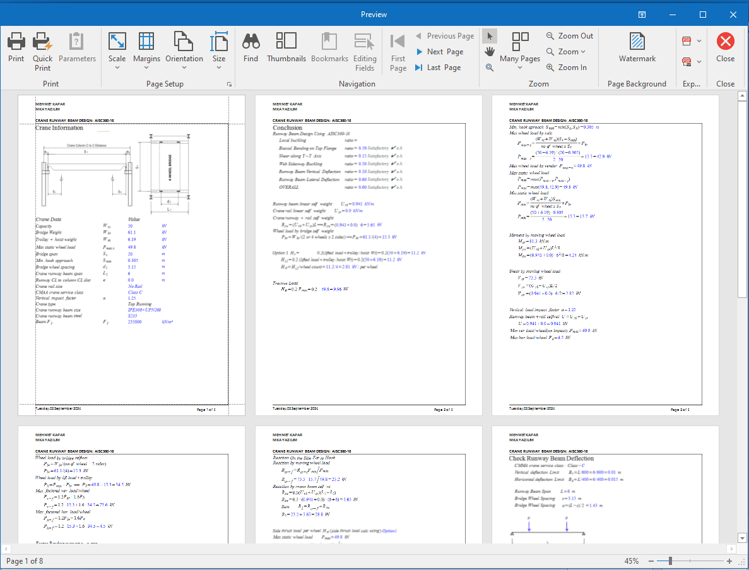The image size is (749, 570).
Task: Select the Pointer cursor tool
Action: [489, 35]
